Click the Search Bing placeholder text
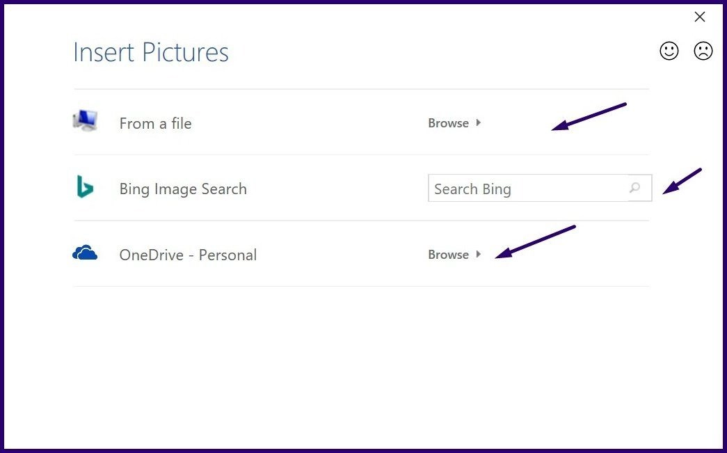 point(472,189)
